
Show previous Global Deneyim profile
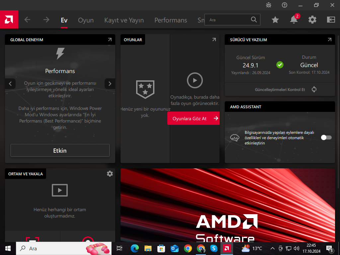(x=10, y=84)
